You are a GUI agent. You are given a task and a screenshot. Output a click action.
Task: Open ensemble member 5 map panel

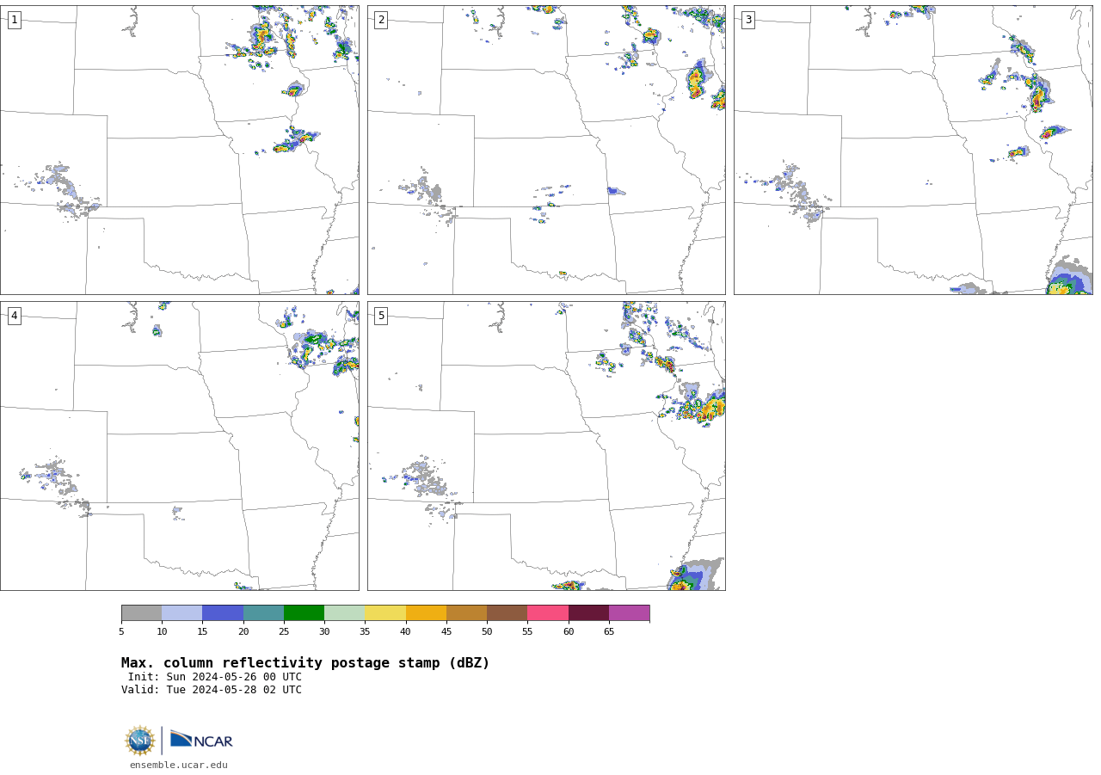[x=546, y=446]
